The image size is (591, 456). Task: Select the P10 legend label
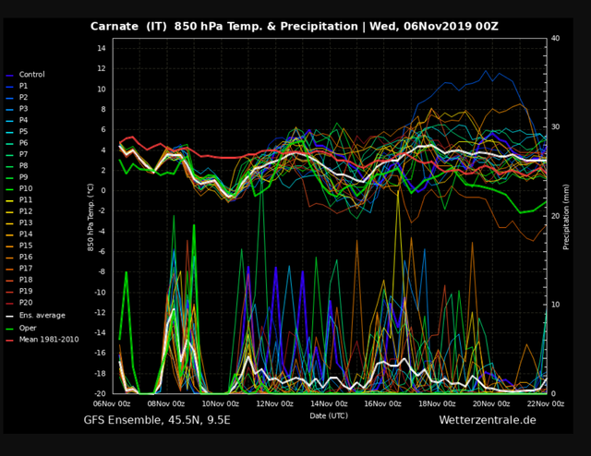26,188
